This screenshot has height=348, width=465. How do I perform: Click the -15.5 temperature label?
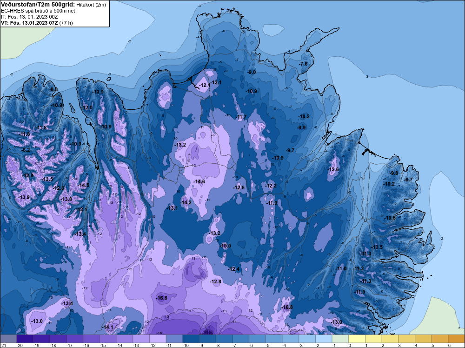pos(226,246)
